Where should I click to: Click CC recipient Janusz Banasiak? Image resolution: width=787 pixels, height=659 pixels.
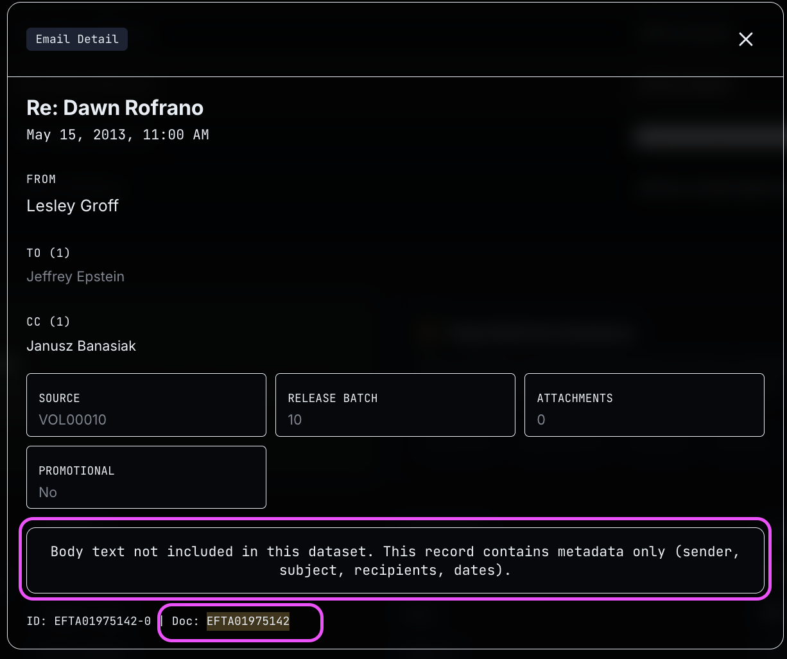(81, 346)
